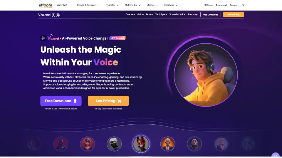Expand the Transfer dropdown menu
The height and width of the screenshot is (158, 282).
[112, 5]
